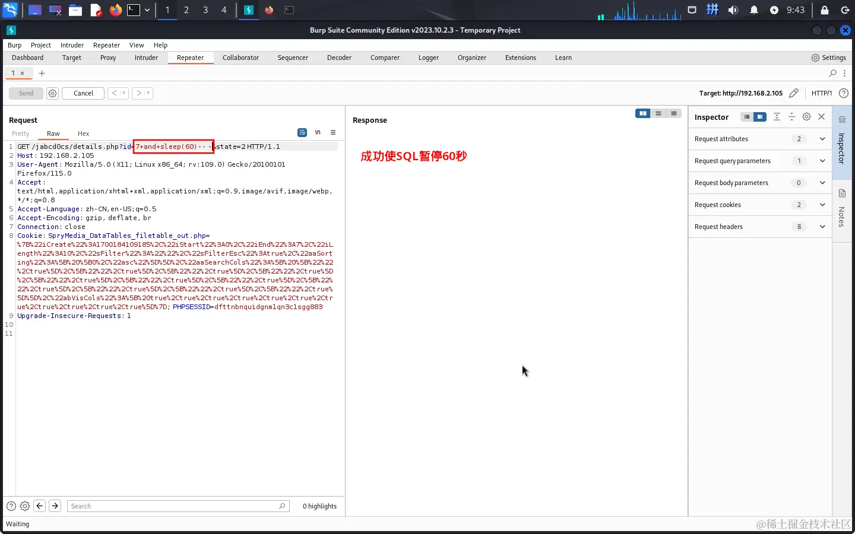The height and width of the screenshot is (534, 855).
Task: Launch Firefox from the panel launcher
Action: (116, 10)
